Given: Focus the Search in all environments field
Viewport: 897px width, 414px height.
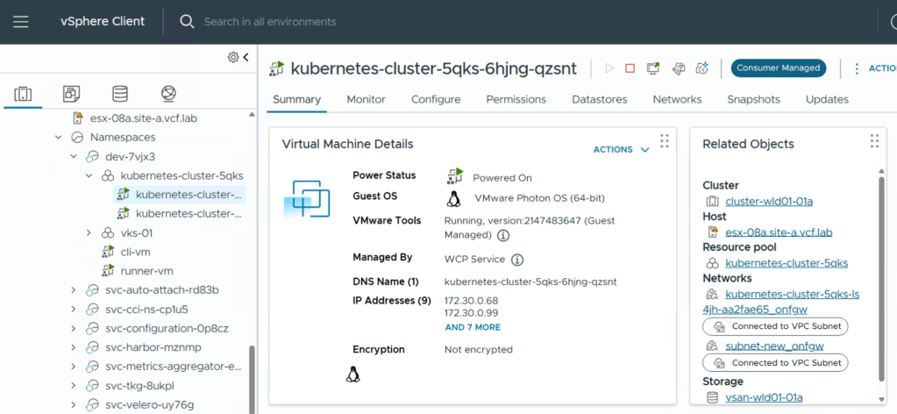Looking at the screenshot, I should tap(270, 22).
